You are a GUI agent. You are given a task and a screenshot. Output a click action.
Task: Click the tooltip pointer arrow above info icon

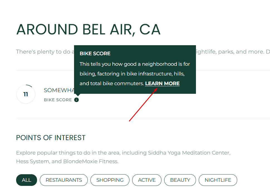(x=78, y=95)
